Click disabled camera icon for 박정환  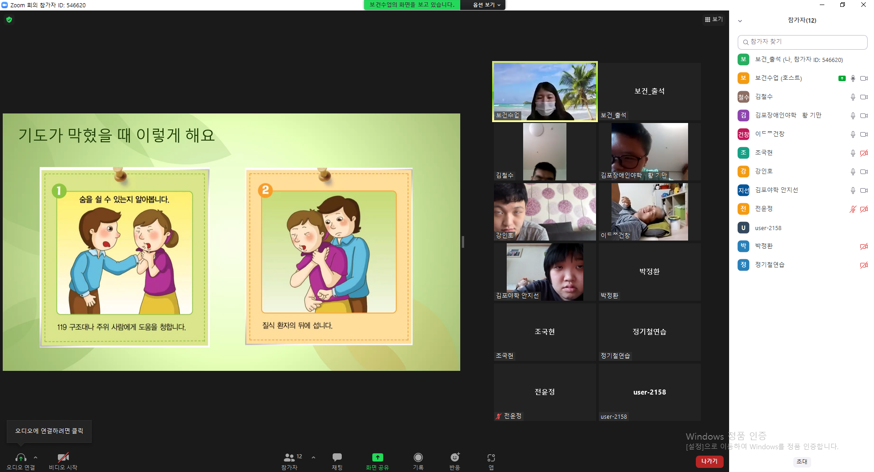(x=864, y=246)
